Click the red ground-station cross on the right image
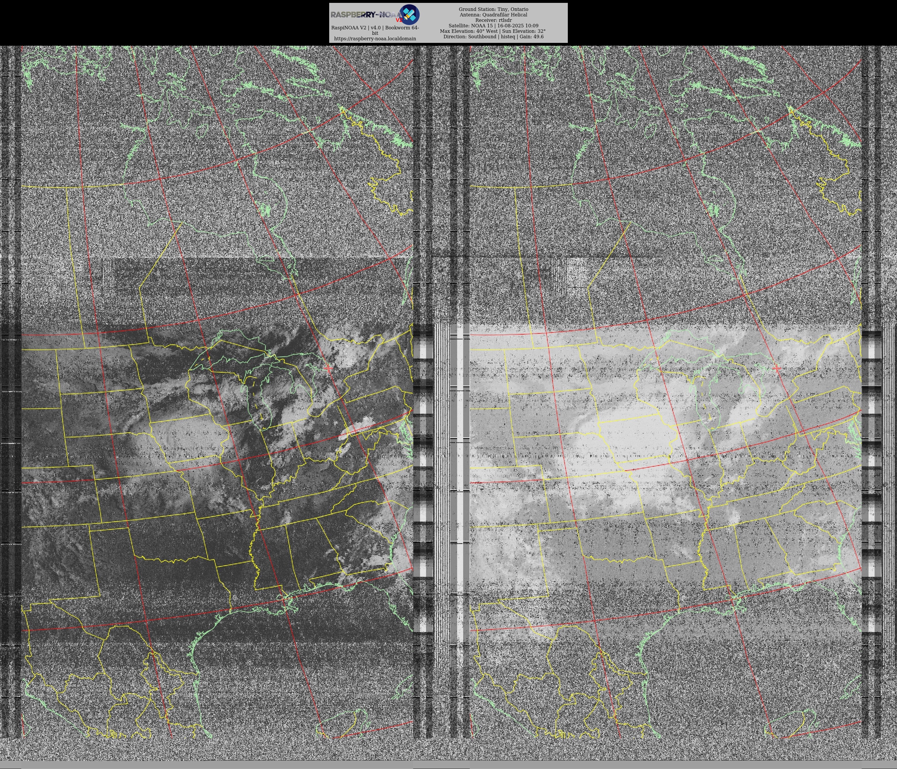Screen dimensions: 897x769 click(x=777, y=368)
